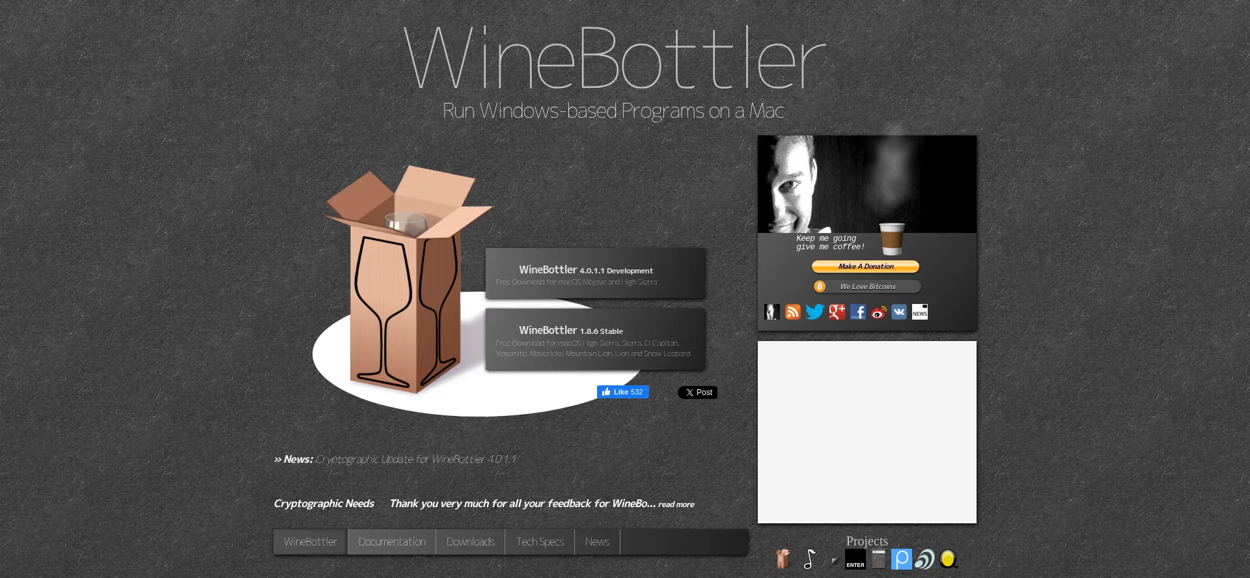
Task: Like the page on Facebook
Action: pyautogui.click(x=623, y=392)
